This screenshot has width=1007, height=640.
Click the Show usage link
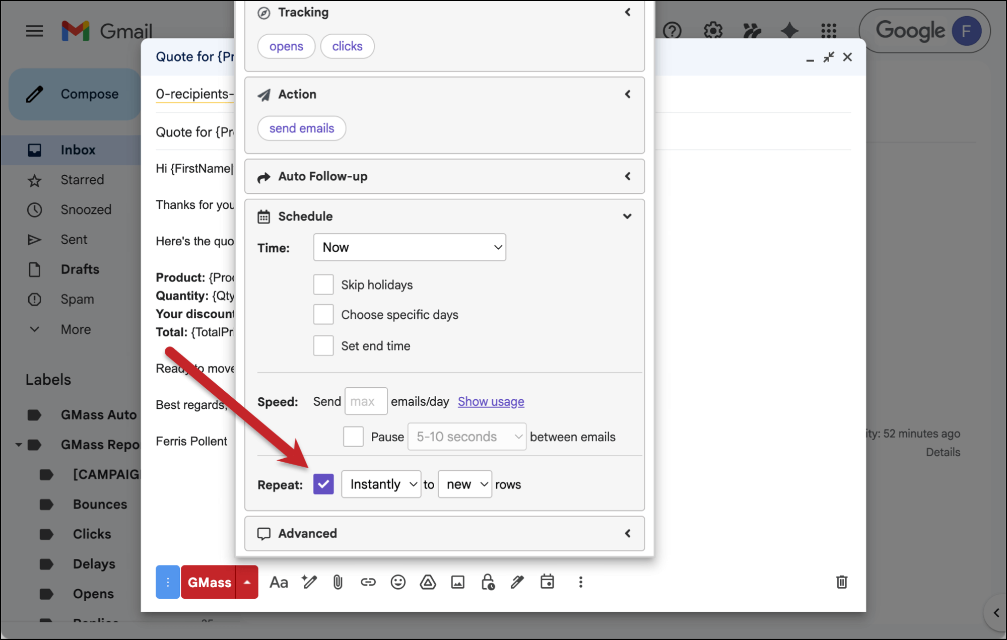491,402
